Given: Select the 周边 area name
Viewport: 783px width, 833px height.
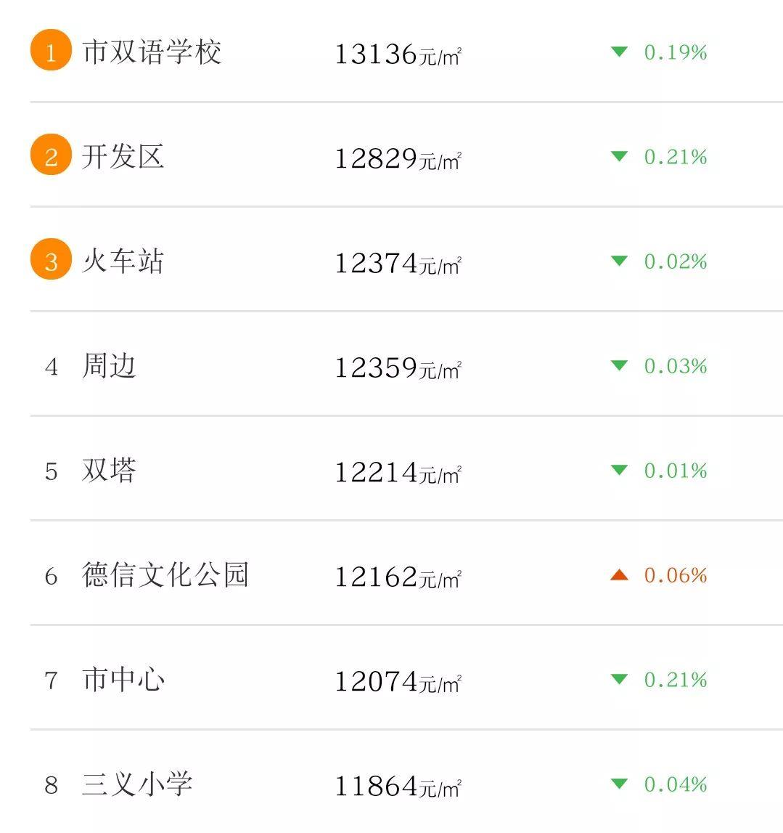Looking at the screenshot, I should coord(110,365).
